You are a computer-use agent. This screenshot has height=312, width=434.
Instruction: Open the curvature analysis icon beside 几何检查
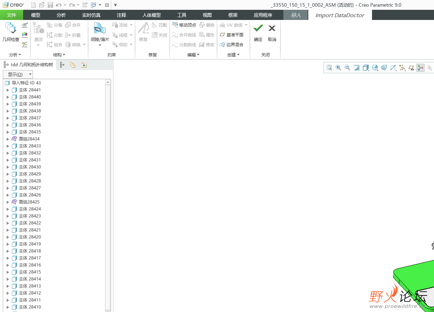25,25
